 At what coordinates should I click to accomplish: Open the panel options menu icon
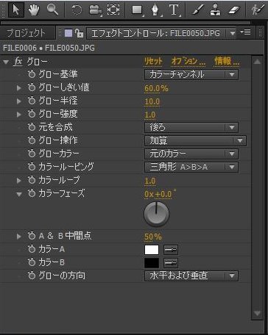click(245, 32)
